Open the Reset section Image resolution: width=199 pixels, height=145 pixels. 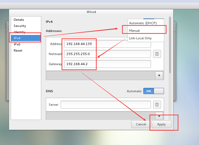[x=26, y=50]
